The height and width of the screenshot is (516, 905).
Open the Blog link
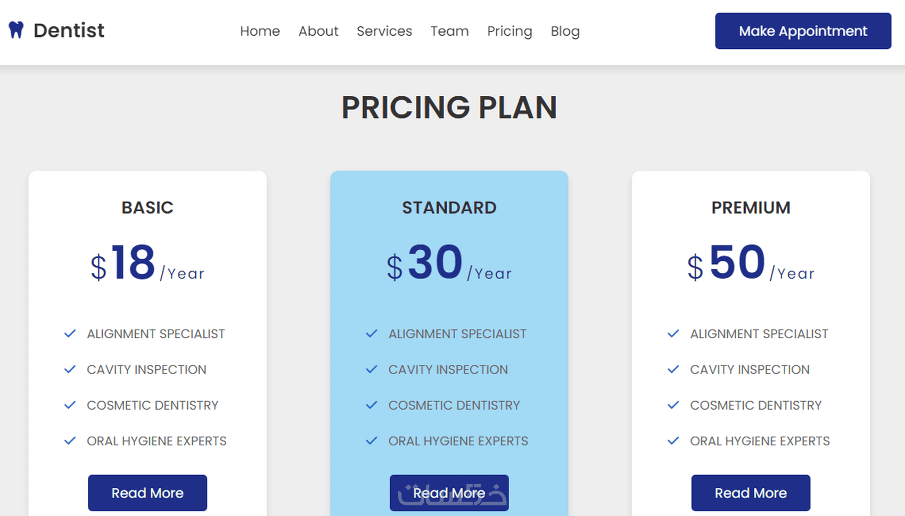(565, 31)
